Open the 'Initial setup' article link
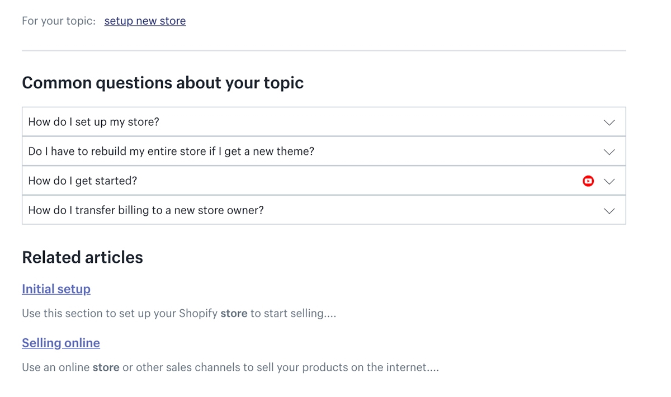 coord(56,289)
